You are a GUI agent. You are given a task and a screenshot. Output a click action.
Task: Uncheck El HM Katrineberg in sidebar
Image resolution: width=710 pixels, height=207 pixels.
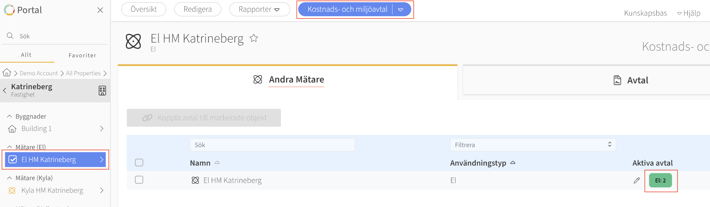coord(13,159)
